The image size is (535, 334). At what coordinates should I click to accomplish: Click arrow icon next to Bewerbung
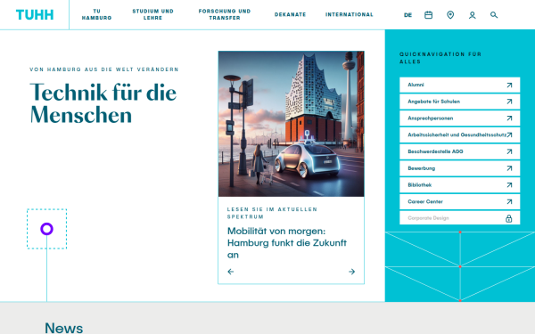(509, 168)
